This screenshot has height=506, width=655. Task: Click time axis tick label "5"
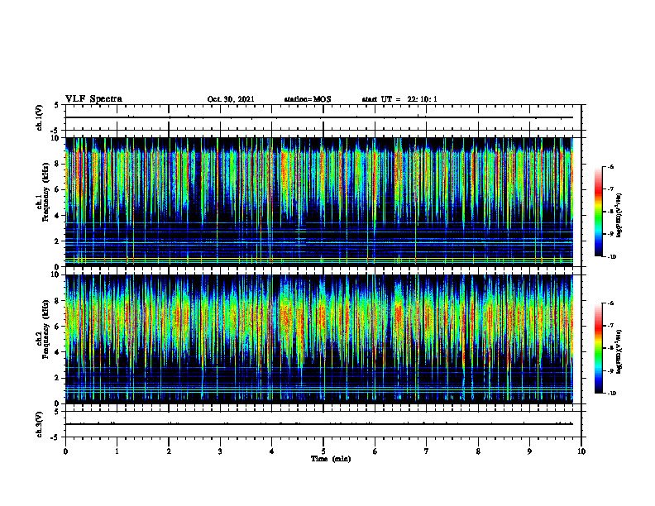point(323,451)
